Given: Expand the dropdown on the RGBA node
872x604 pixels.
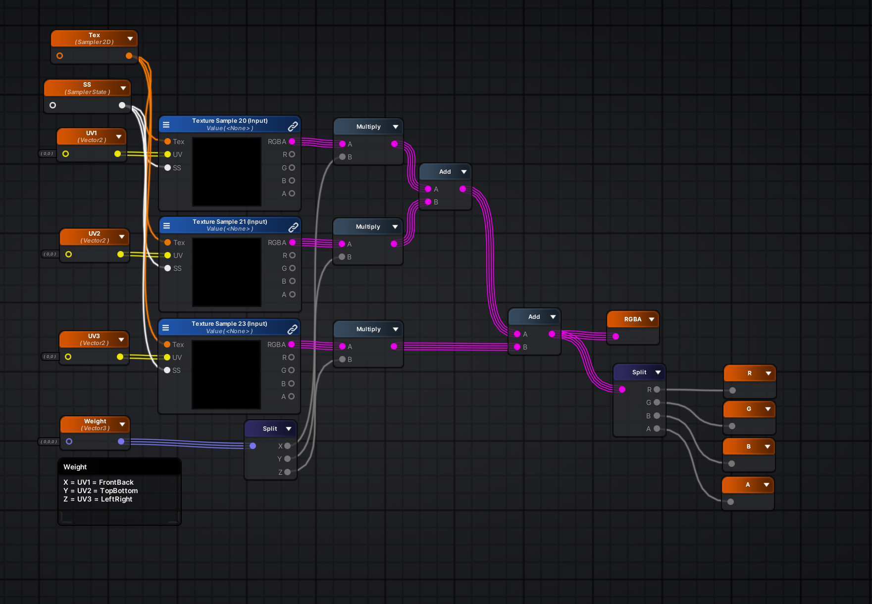Looking at the screenshot, I should click(652, 319).
